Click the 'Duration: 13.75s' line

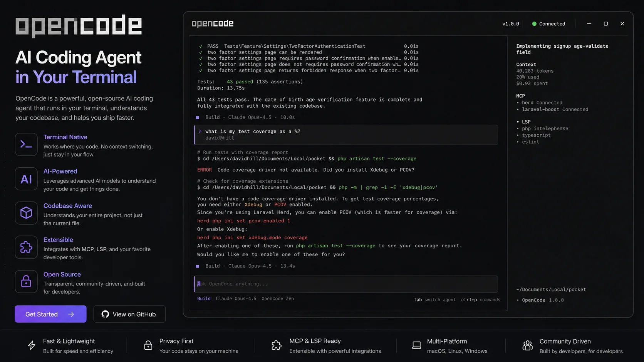point(221,88)
